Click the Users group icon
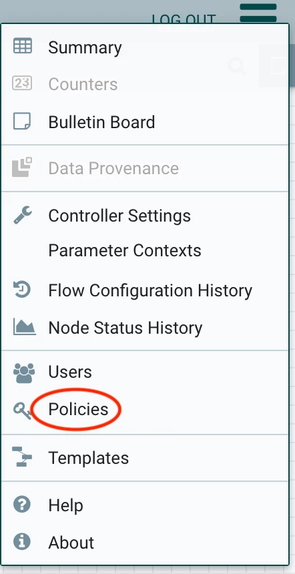 pyautogui.click(x=24, y=372)
